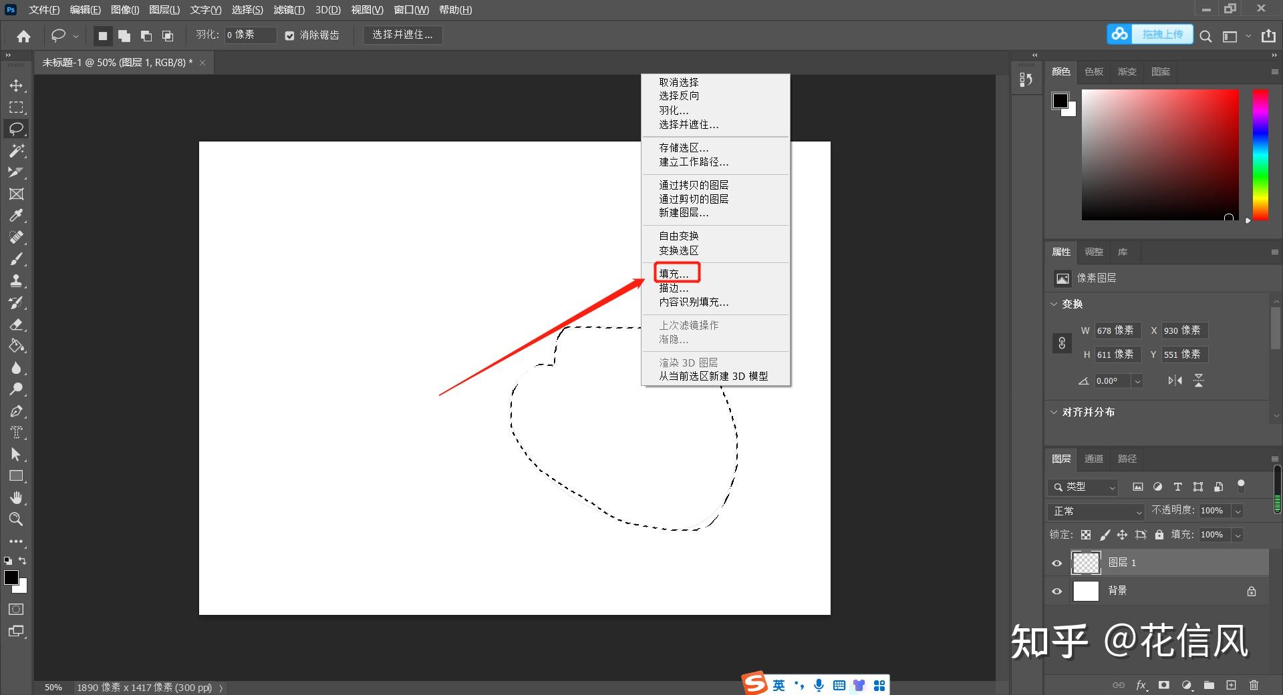
Task: Select the Brush tool
Action: pyautogui.click(x=16, y=259)
